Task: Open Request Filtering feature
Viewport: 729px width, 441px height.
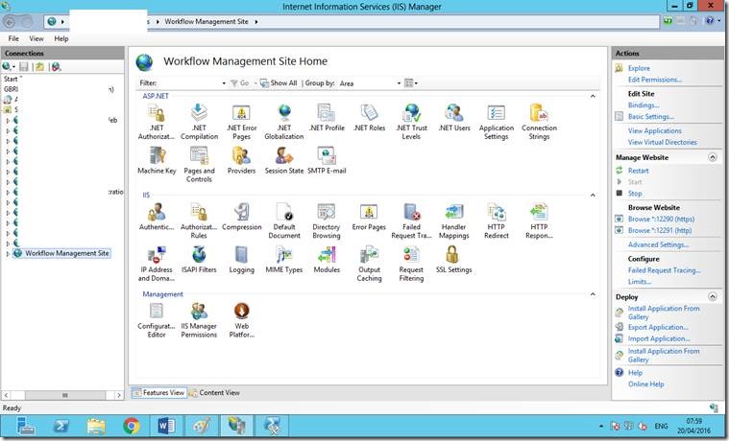Action: tap(411, 264)
